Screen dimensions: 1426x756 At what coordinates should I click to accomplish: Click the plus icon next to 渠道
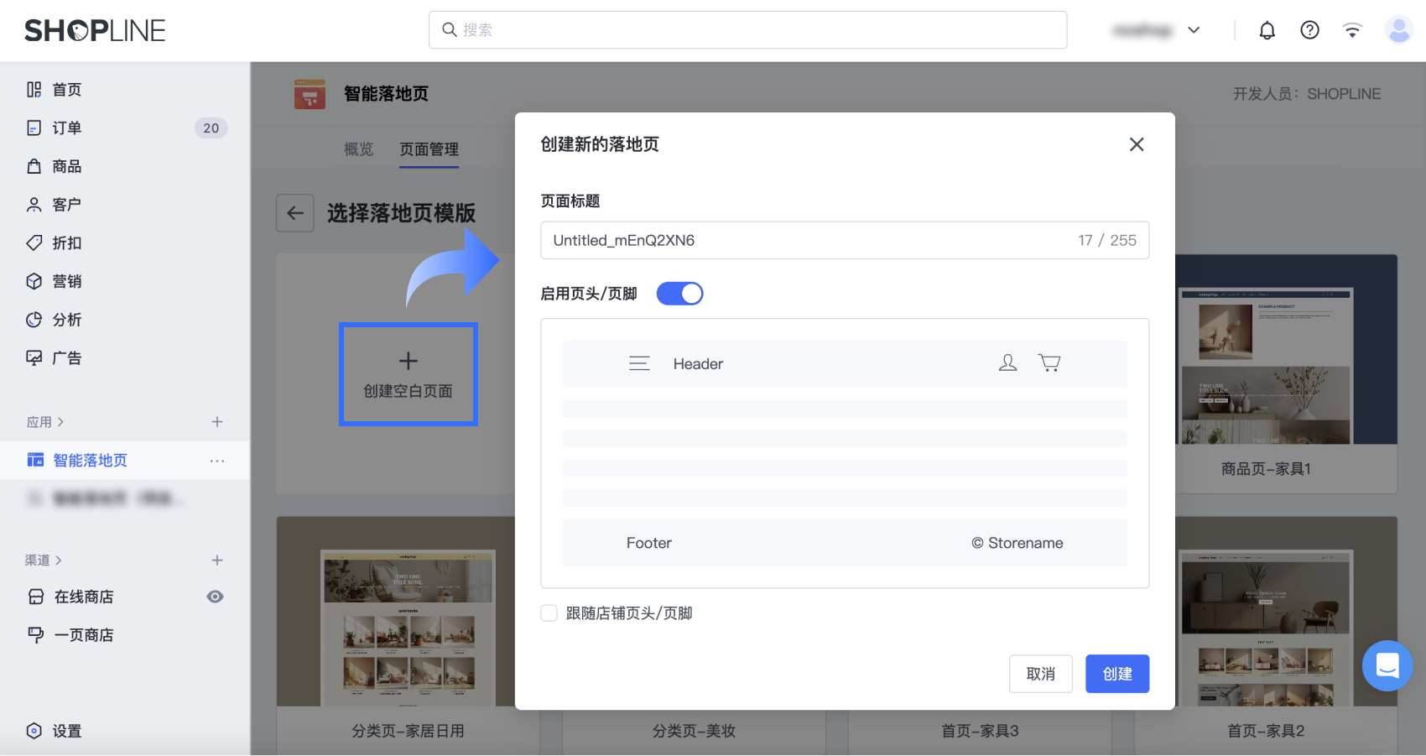(217, 560)
